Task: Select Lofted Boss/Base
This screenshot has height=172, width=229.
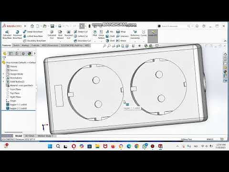Action: click(x=33, y=36)
